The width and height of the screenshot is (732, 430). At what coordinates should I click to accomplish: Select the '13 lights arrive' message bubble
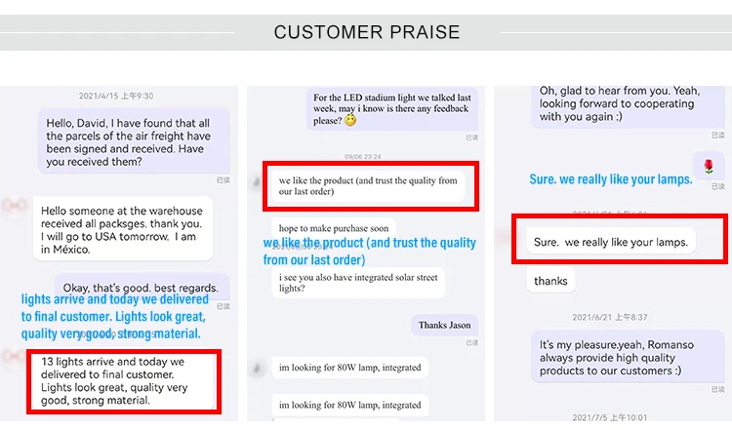pos(123,379)
